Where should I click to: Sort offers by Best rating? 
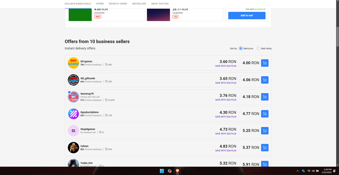[x=258, y=48]
